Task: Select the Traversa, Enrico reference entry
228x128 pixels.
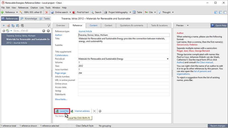Action: tap(26, 39)
